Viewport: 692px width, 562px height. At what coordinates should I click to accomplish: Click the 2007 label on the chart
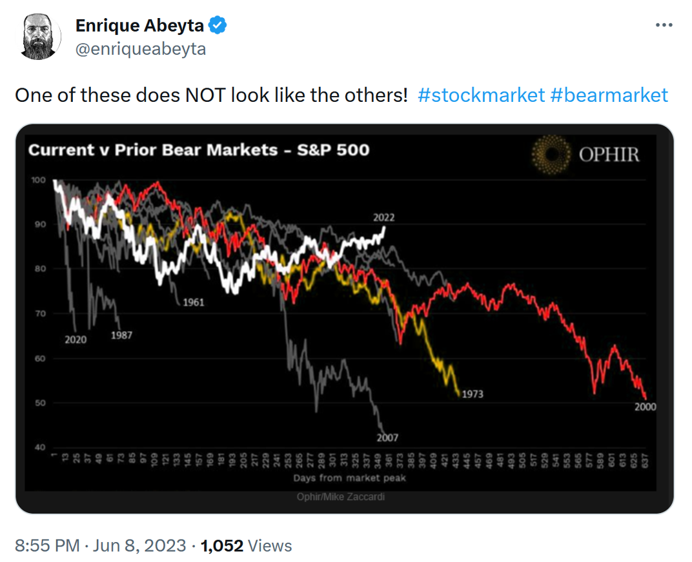pyautogui.click(x=387, y=438)
